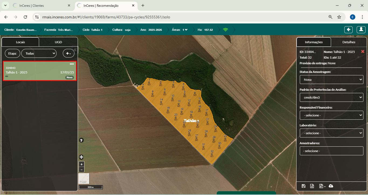Open the Padrão de Preferências cmolc/dm3 dropdown
Viewport: 368px width, 195px height.
331,97
